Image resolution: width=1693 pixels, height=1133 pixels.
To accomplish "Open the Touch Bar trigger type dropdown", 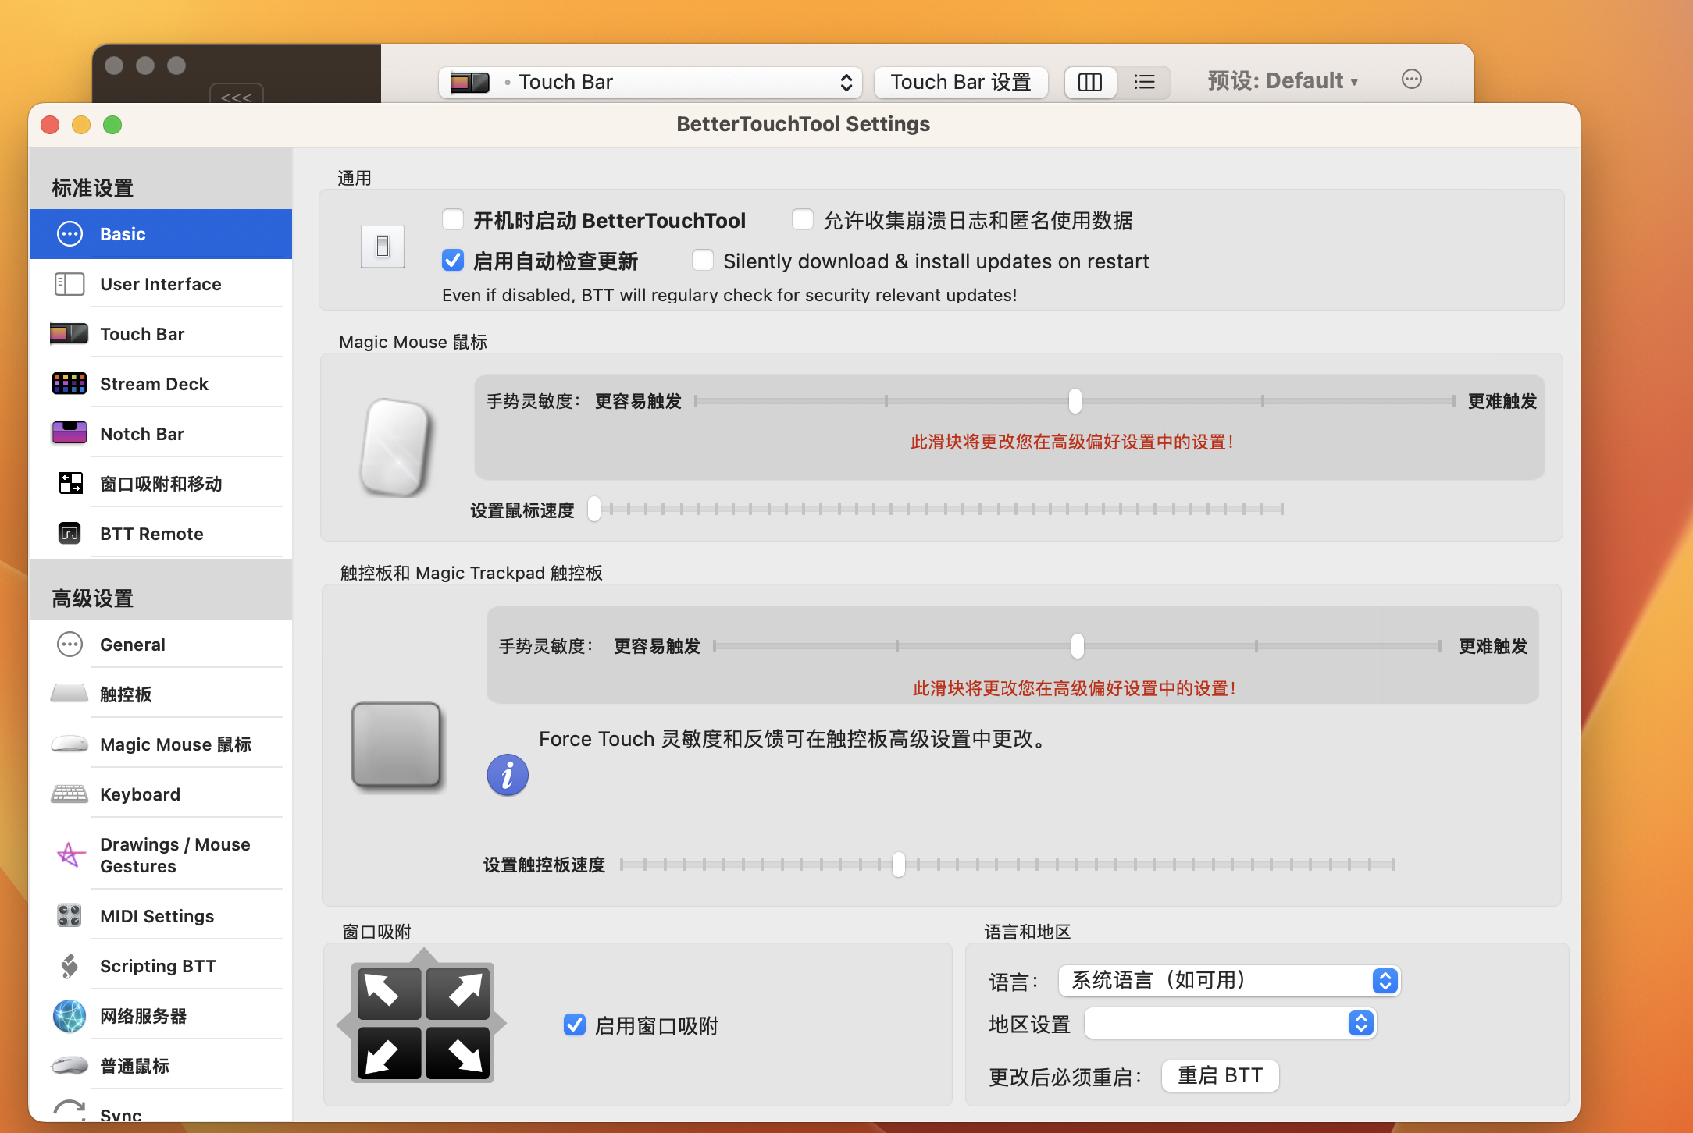I will 650,82.
